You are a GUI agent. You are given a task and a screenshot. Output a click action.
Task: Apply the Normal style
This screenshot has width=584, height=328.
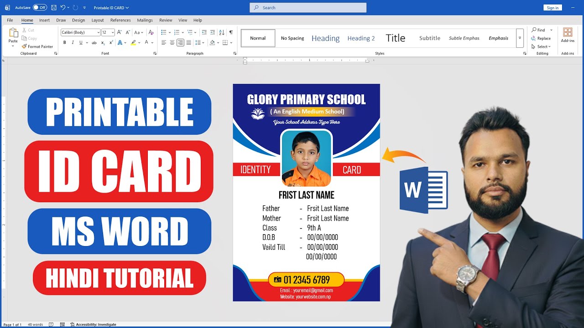258,38
